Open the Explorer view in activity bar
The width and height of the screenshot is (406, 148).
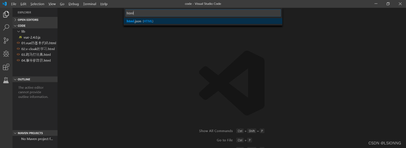(6, 14)
